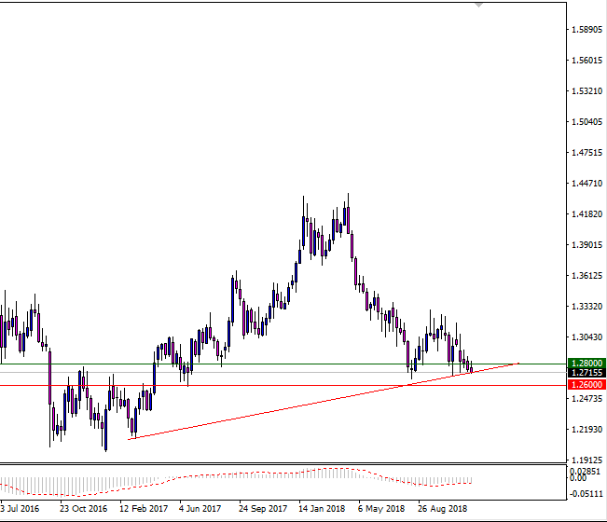Screen dimensions: 607x522
Task: Click the 23 Oct 2016 date label
Action: click(83, 508)
